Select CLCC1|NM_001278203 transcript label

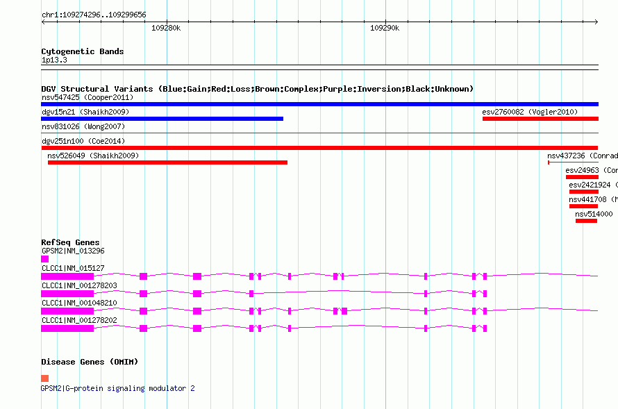[79, 285]
